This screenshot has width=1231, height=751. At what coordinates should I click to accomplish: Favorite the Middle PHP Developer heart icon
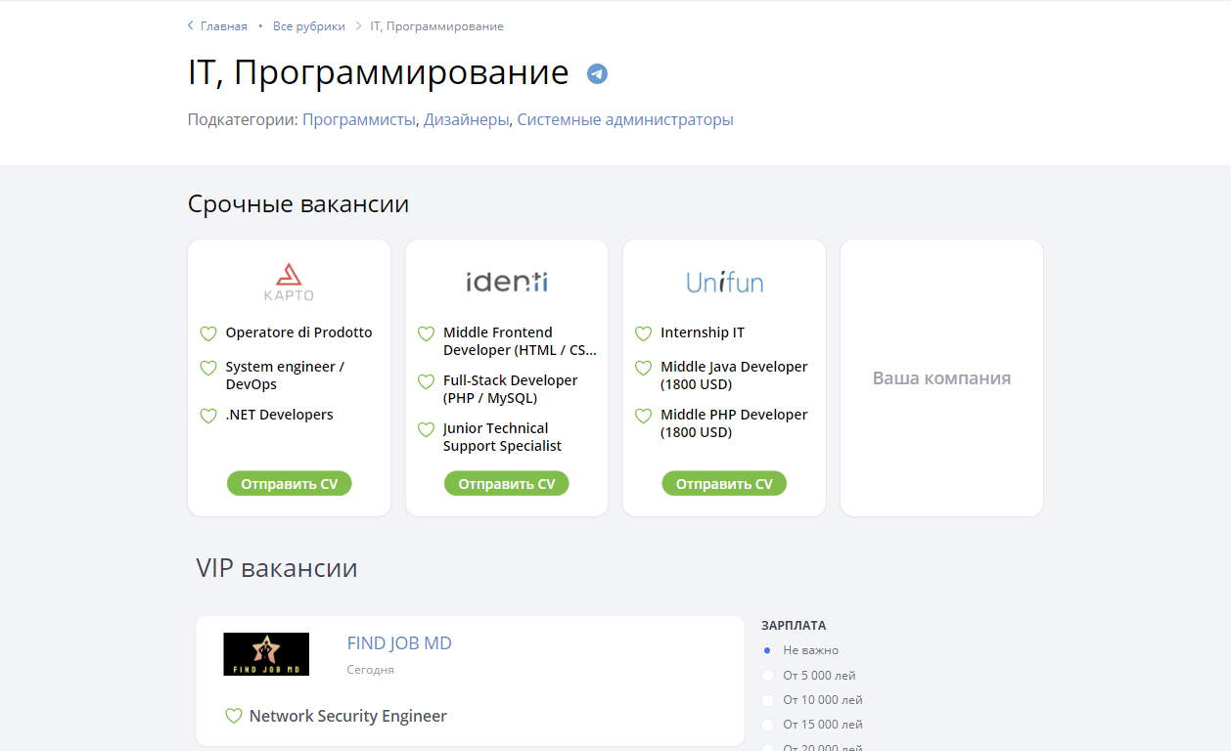(643, 416)
